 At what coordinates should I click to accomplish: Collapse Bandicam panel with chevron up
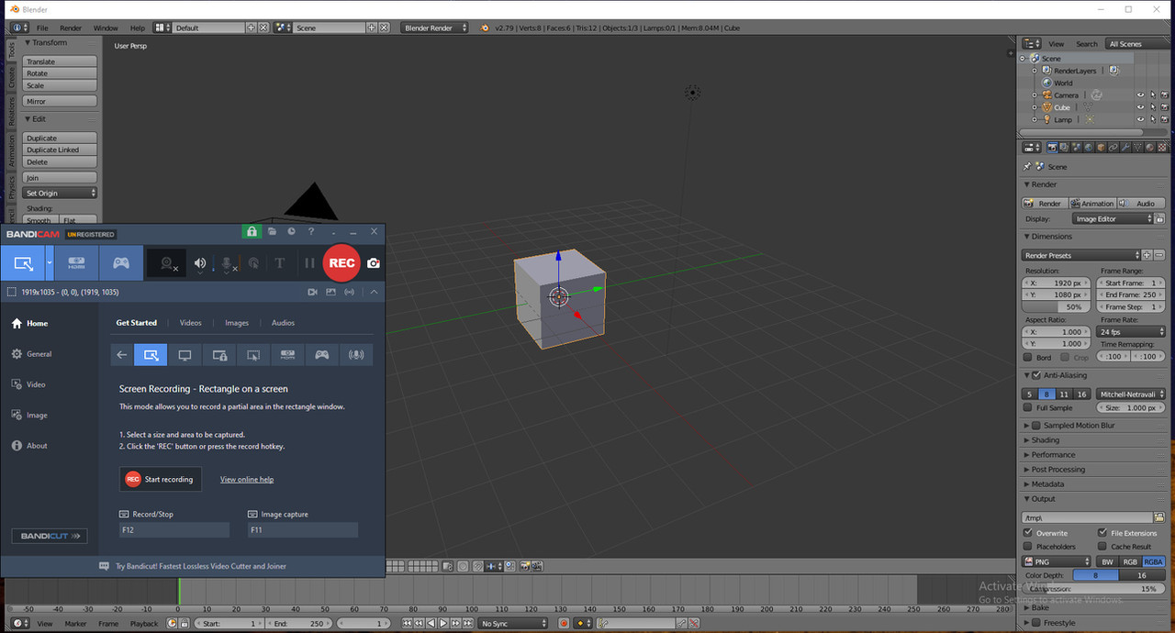click(x=374, y=292)
